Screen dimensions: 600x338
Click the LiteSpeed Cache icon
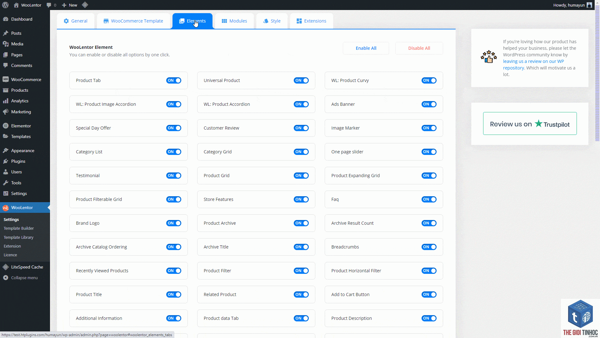point(6,267)
